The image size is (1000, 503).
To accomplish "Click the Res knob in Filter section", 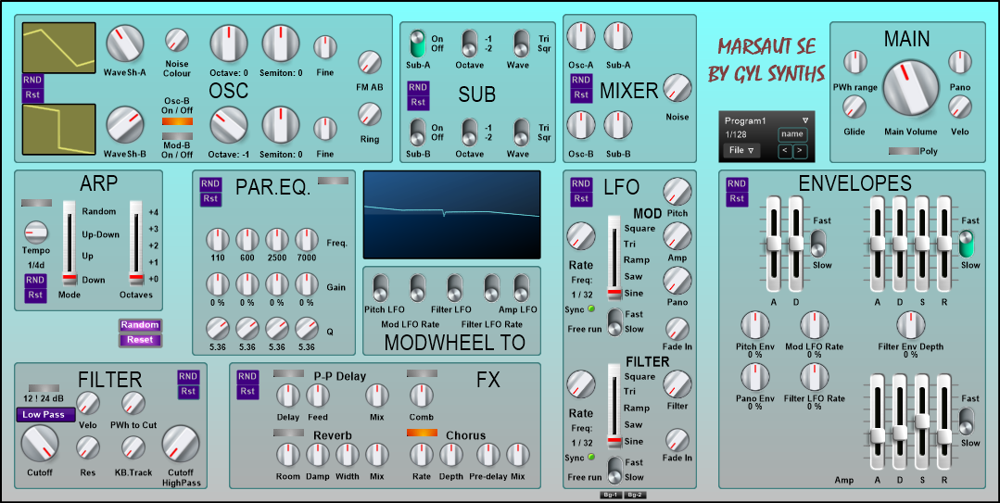I will click(x=88, y=448).
